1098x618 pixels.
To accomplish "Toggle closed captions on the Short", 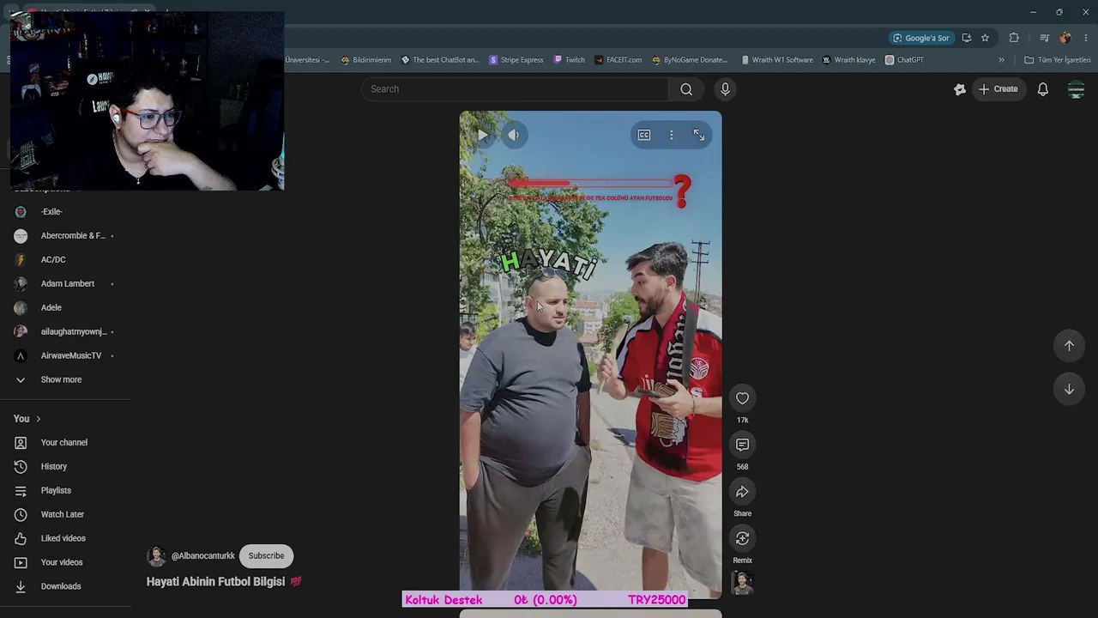I will [644, 135].
